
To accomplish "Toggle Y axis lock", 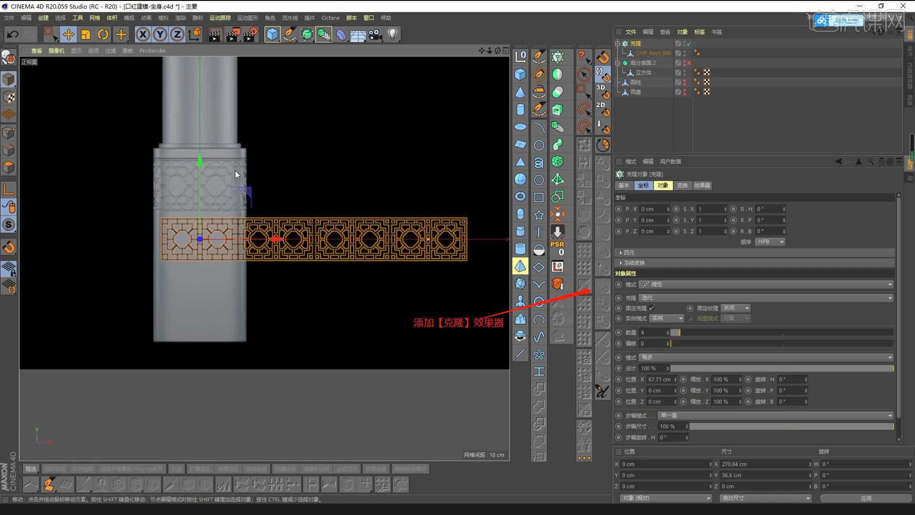I will (160, 34).
